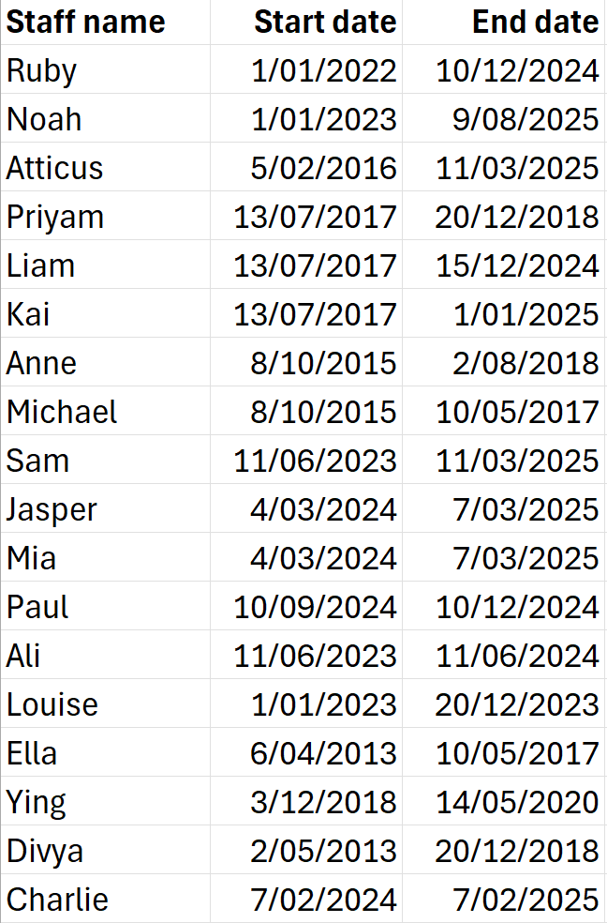Select the Michael name cell
This screenshot has height=923, width=607.
(62, 412)
